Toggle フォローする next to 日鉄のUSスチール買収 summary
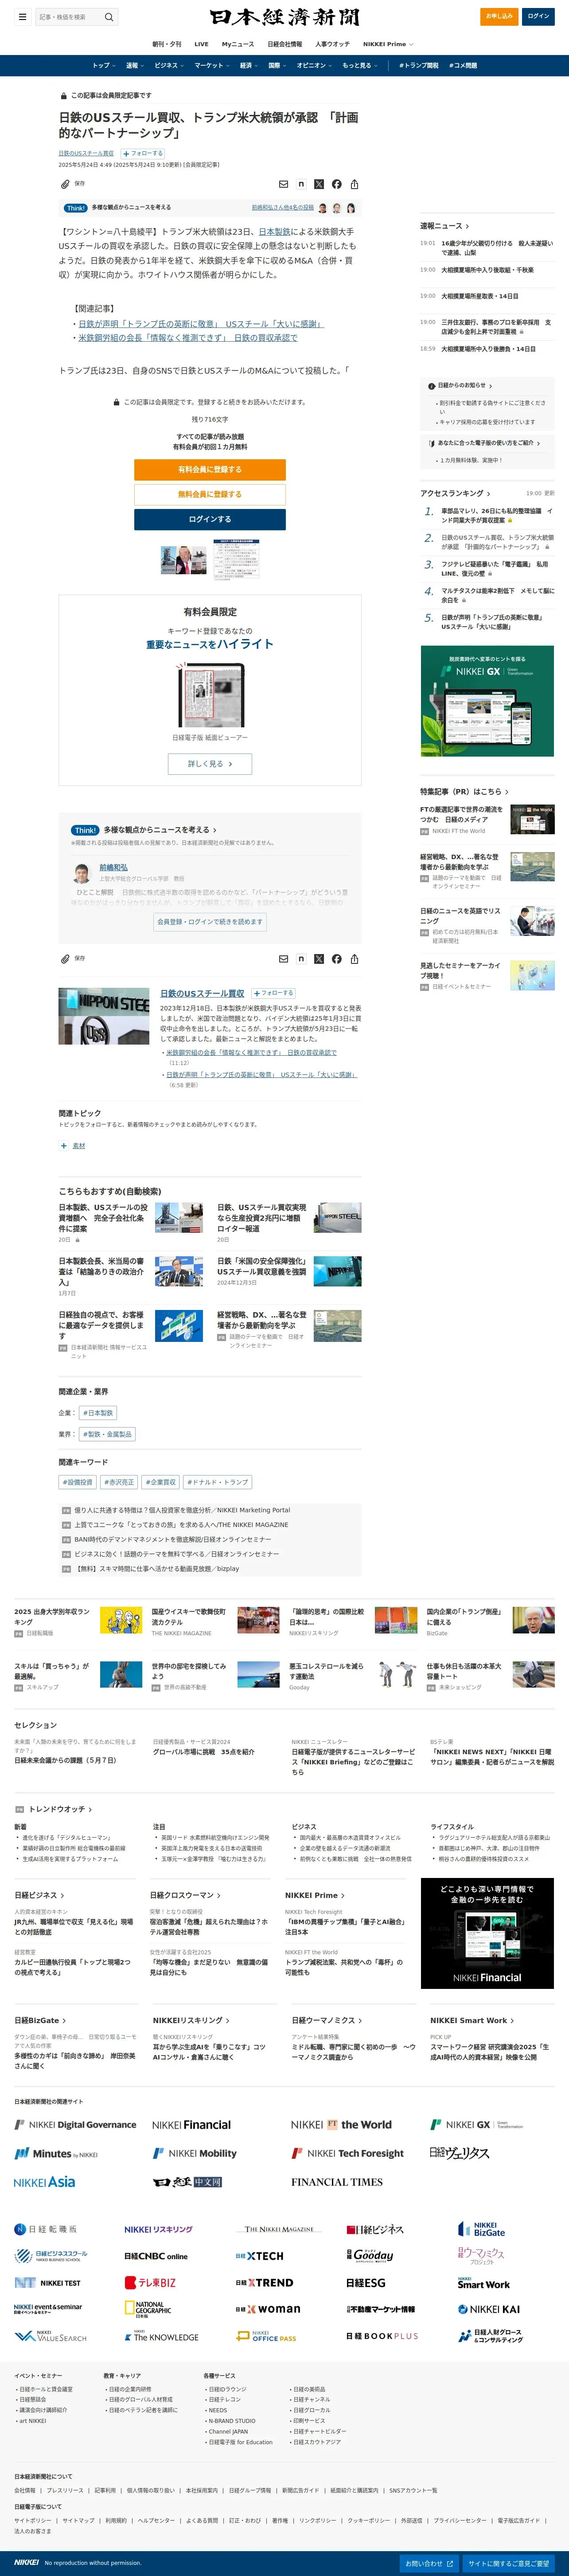 point(273,993)
